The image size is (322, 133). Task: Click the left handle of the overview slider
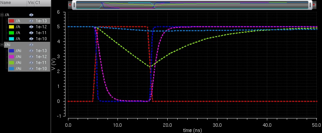[74, 5]
